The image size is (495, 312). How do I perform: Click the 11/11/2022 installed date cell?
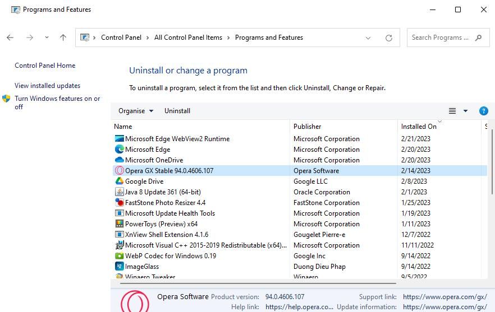coord(418,245)
